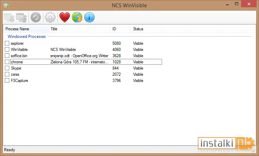The width and height of the screenshot is (259, 156).
Task: Sort by the Status column header
Action: (x=146, y=29)
